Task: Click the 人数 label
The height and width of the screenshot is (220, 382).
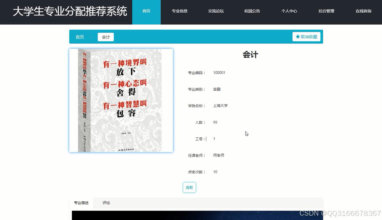Action: (x=200, y=122)
